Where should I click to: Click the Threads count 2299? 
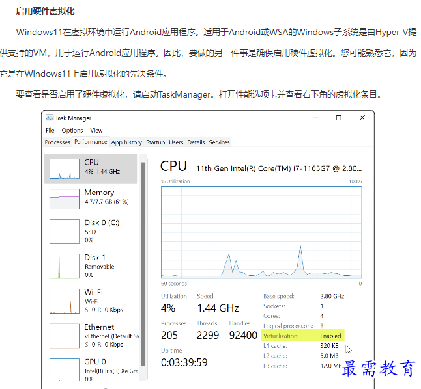point(208,335)
